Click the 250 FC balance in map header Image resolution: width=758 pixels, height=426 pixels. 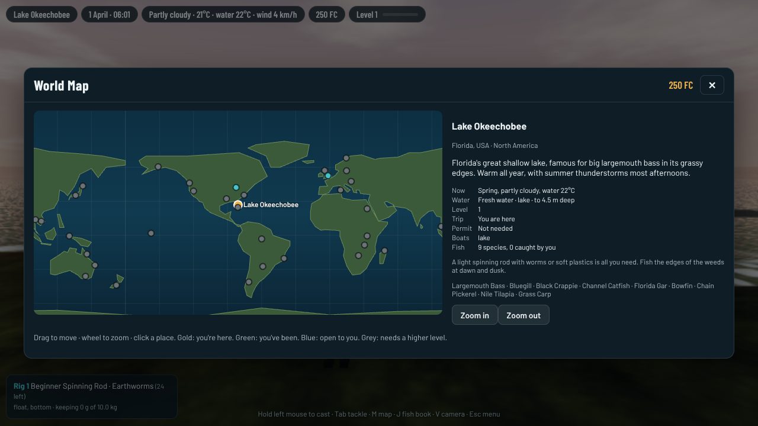[680, 85]
